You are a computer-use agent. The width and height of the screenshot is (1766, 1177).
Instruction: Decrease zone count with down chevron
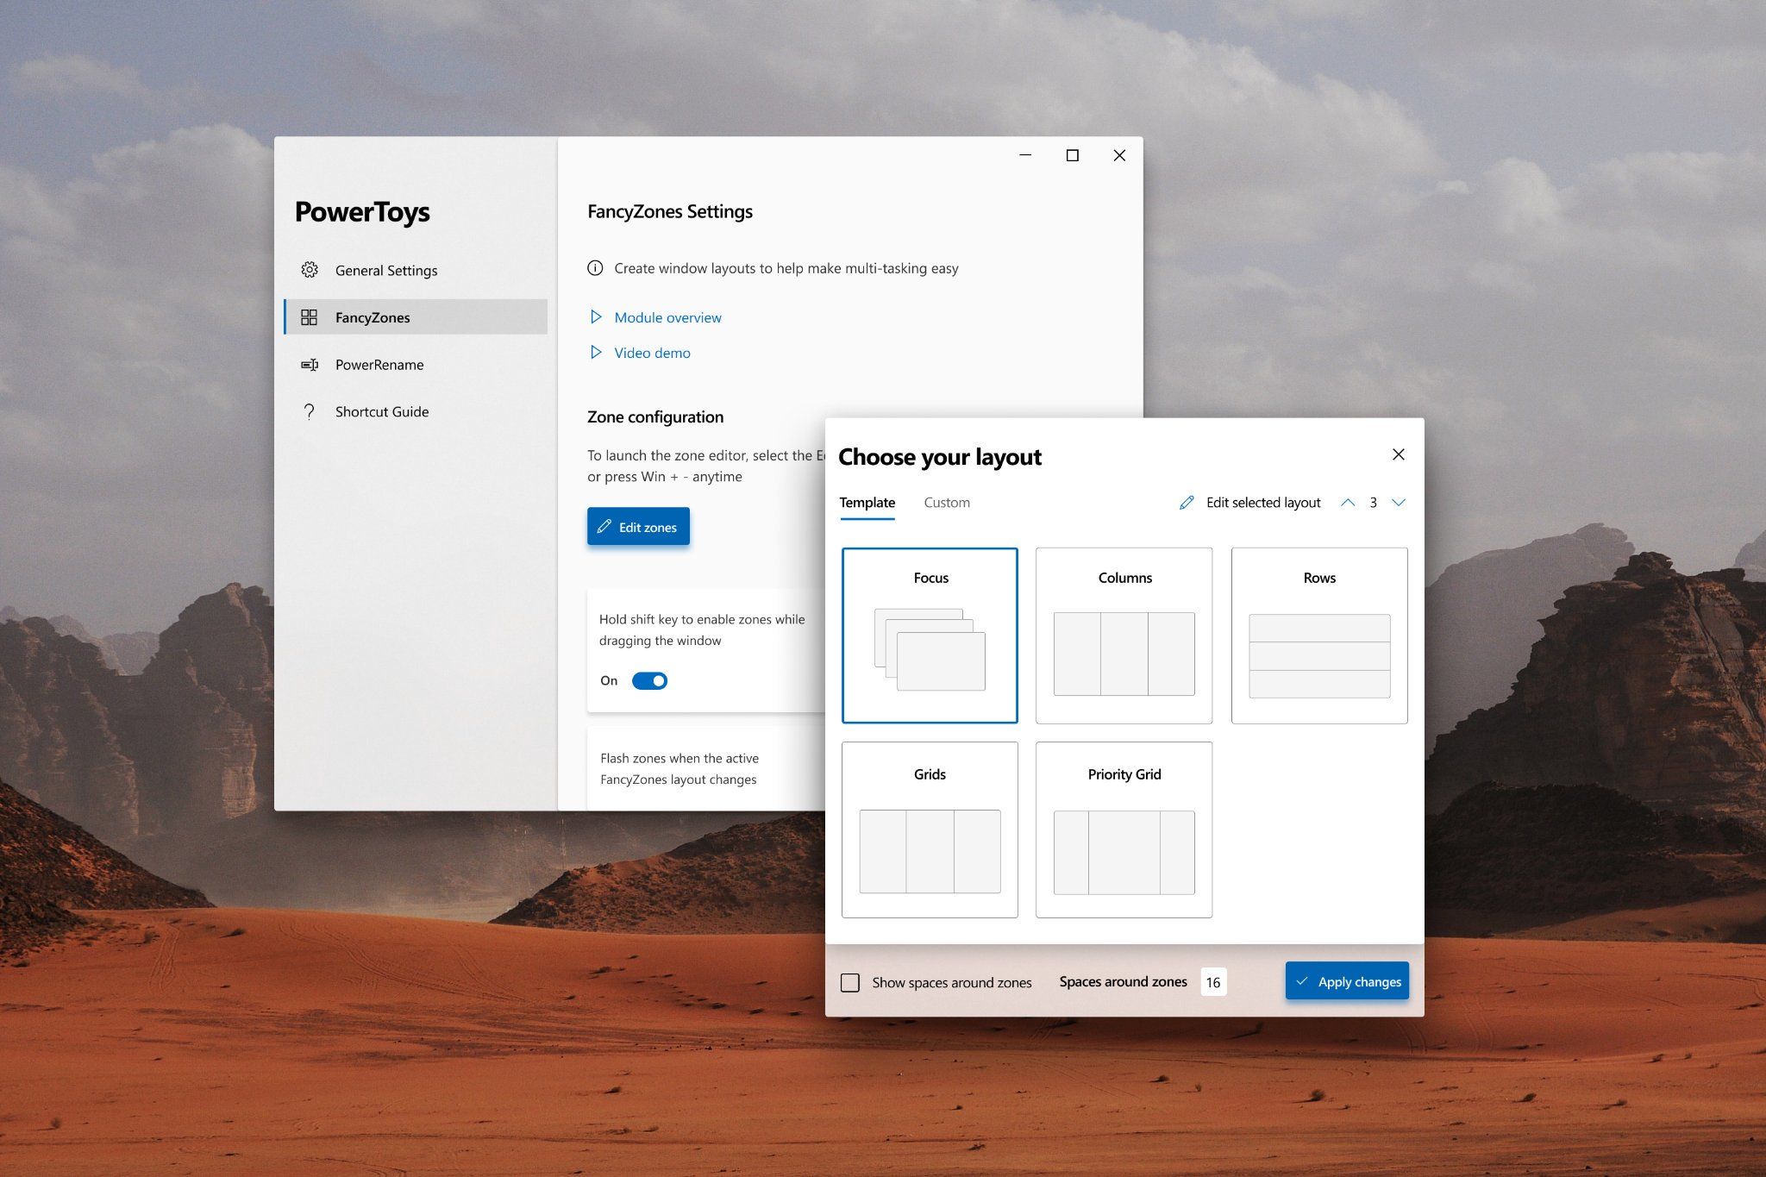tap(1399, 503)
